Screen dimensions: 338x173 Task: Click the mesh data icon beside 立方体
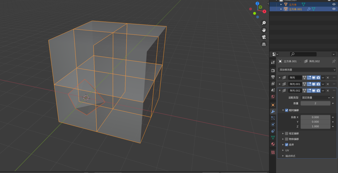(x=303, y=4)
